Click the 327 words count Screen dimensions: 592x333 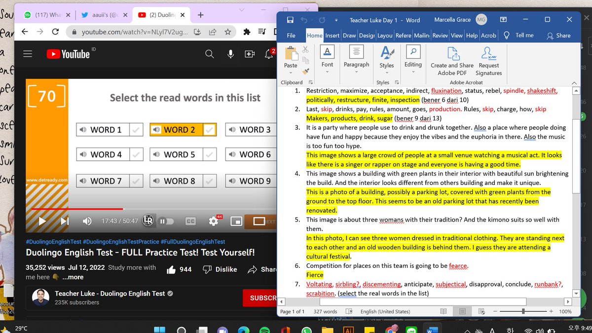[x=325, y=312]
